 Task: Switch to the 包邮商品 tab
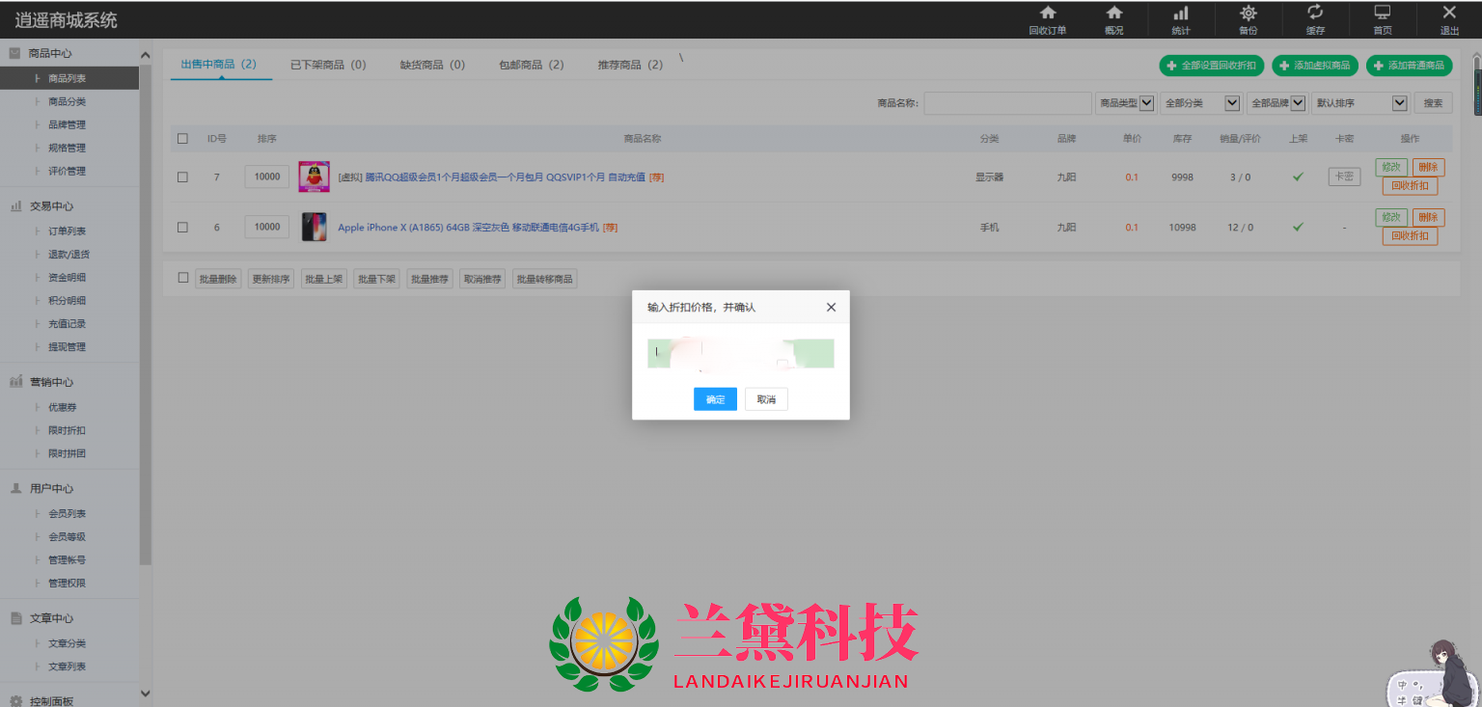[x=531, y=65]
